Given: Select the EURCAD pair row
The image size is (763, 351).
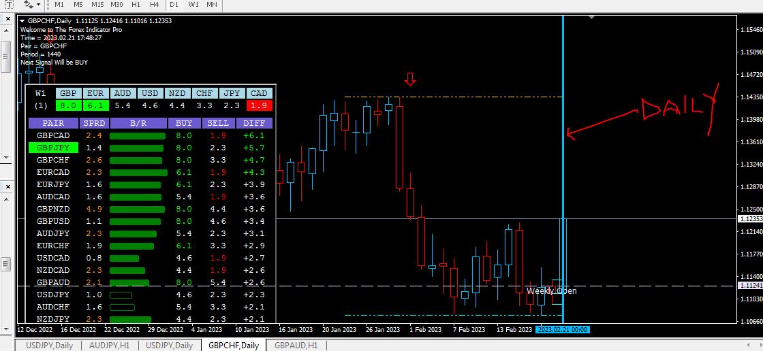Looking at the screenshot, I should tap(53, 172).
